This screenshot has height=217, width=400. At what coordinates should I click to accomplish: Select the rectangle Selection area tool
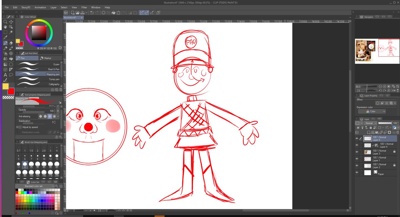(x=5, y=32)
